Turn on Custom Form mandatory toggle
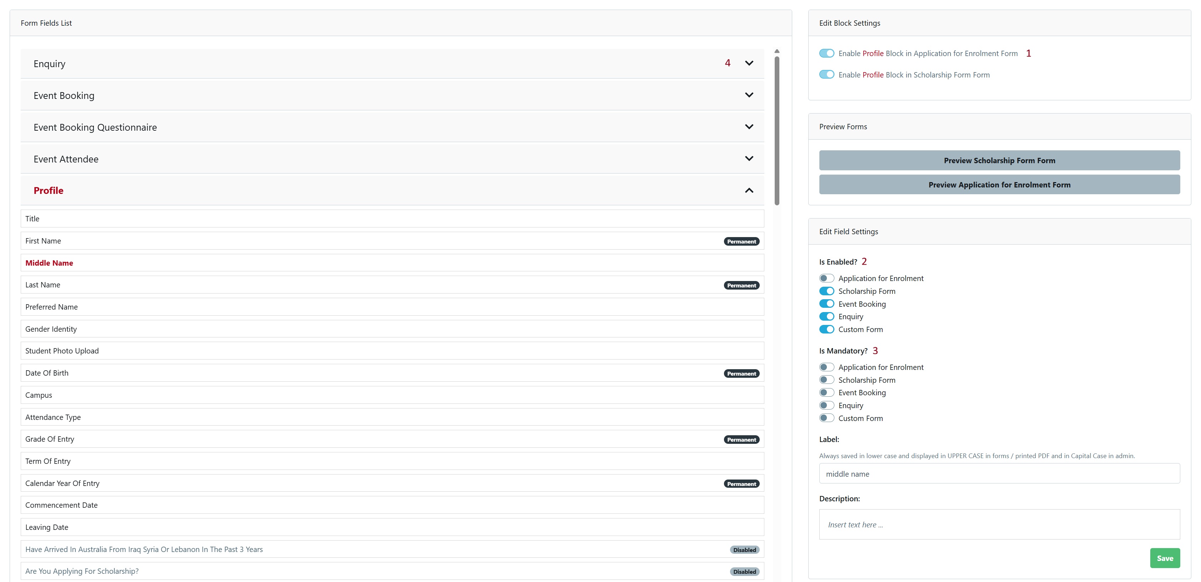The height and width of the screenshot is (582, 1201). pos(826,418)
